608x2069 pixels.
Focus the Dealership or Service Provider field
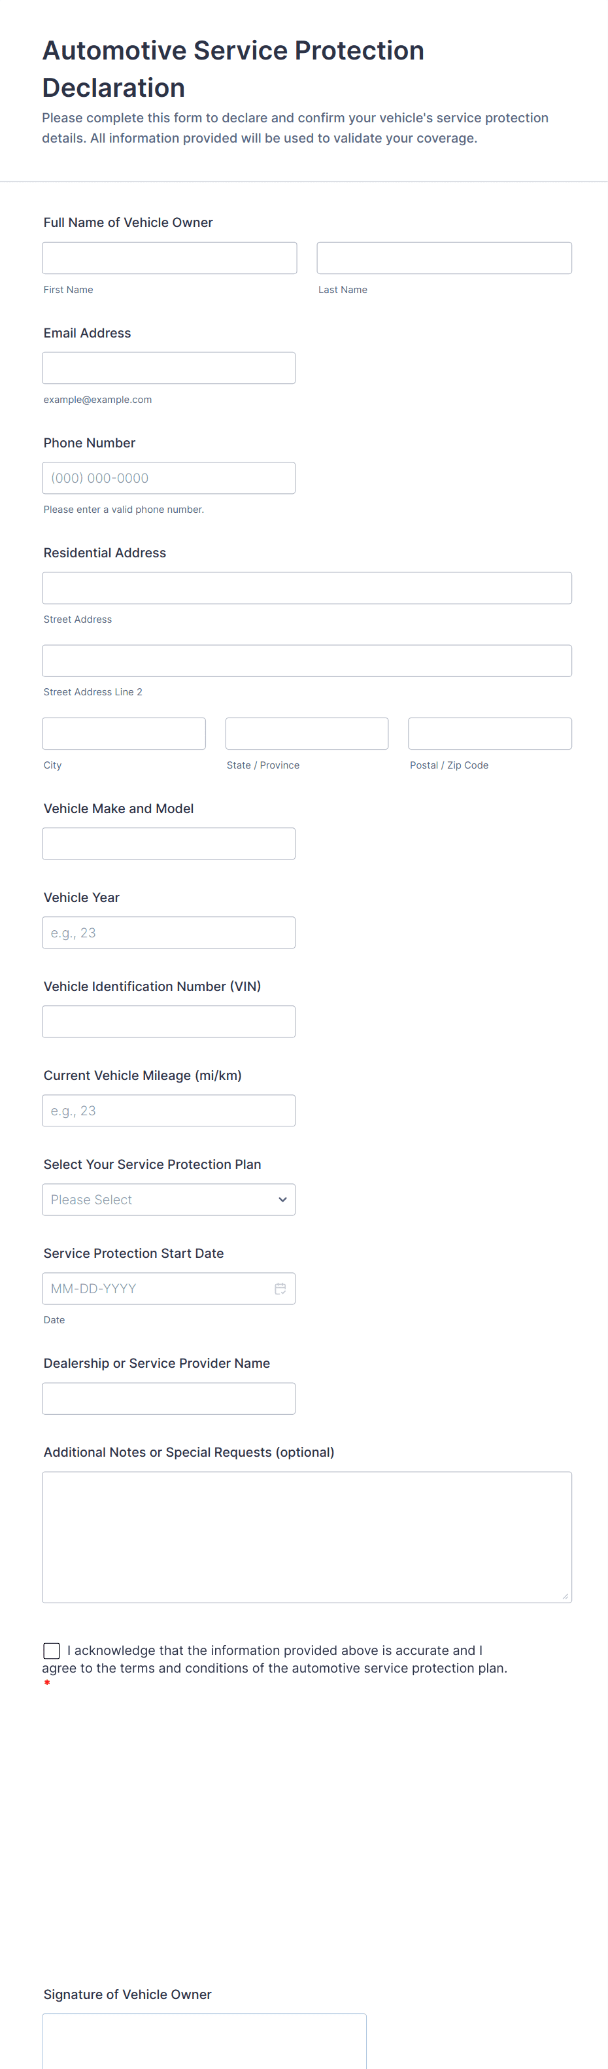click(x=169, y=1399)
